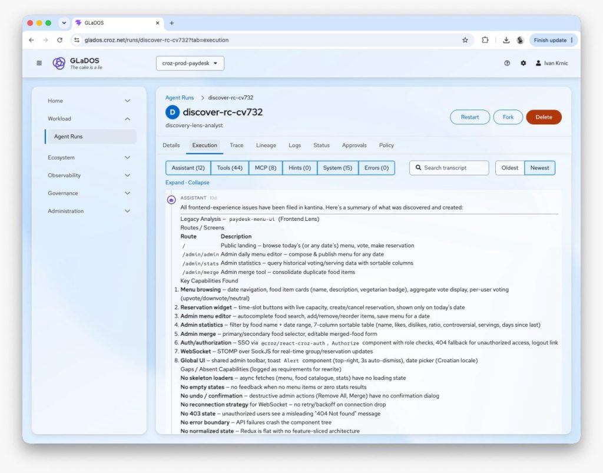Open the hamburger navigation menu
This screenshot has width=603, height=473.
[x=39, y=63]
